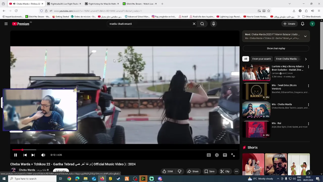This screenshot has height=182, width=323.
Task: Show chat replay
Action: point(276,48)
